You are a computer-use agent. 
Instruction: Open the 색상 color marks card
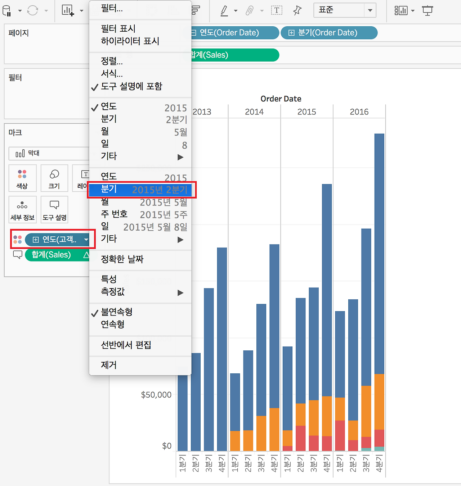click(x=22, y=178)
